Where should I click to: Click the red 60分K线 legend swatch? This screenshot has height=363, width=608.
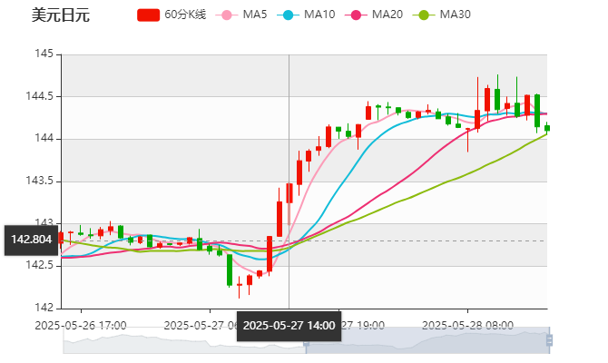(x=148, y=15)
